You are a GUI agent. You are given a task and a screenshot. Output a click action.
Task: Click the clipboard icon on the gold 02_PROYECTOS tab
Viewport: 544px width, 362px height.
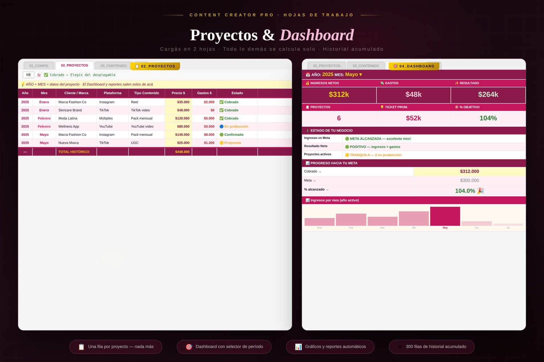(137, 66)
